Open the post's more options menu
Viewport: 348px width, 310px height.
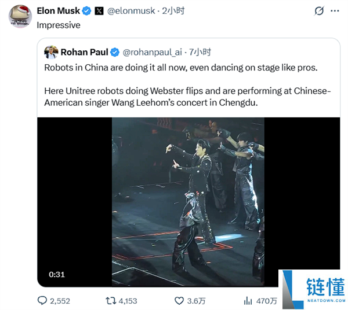[335, 11]
